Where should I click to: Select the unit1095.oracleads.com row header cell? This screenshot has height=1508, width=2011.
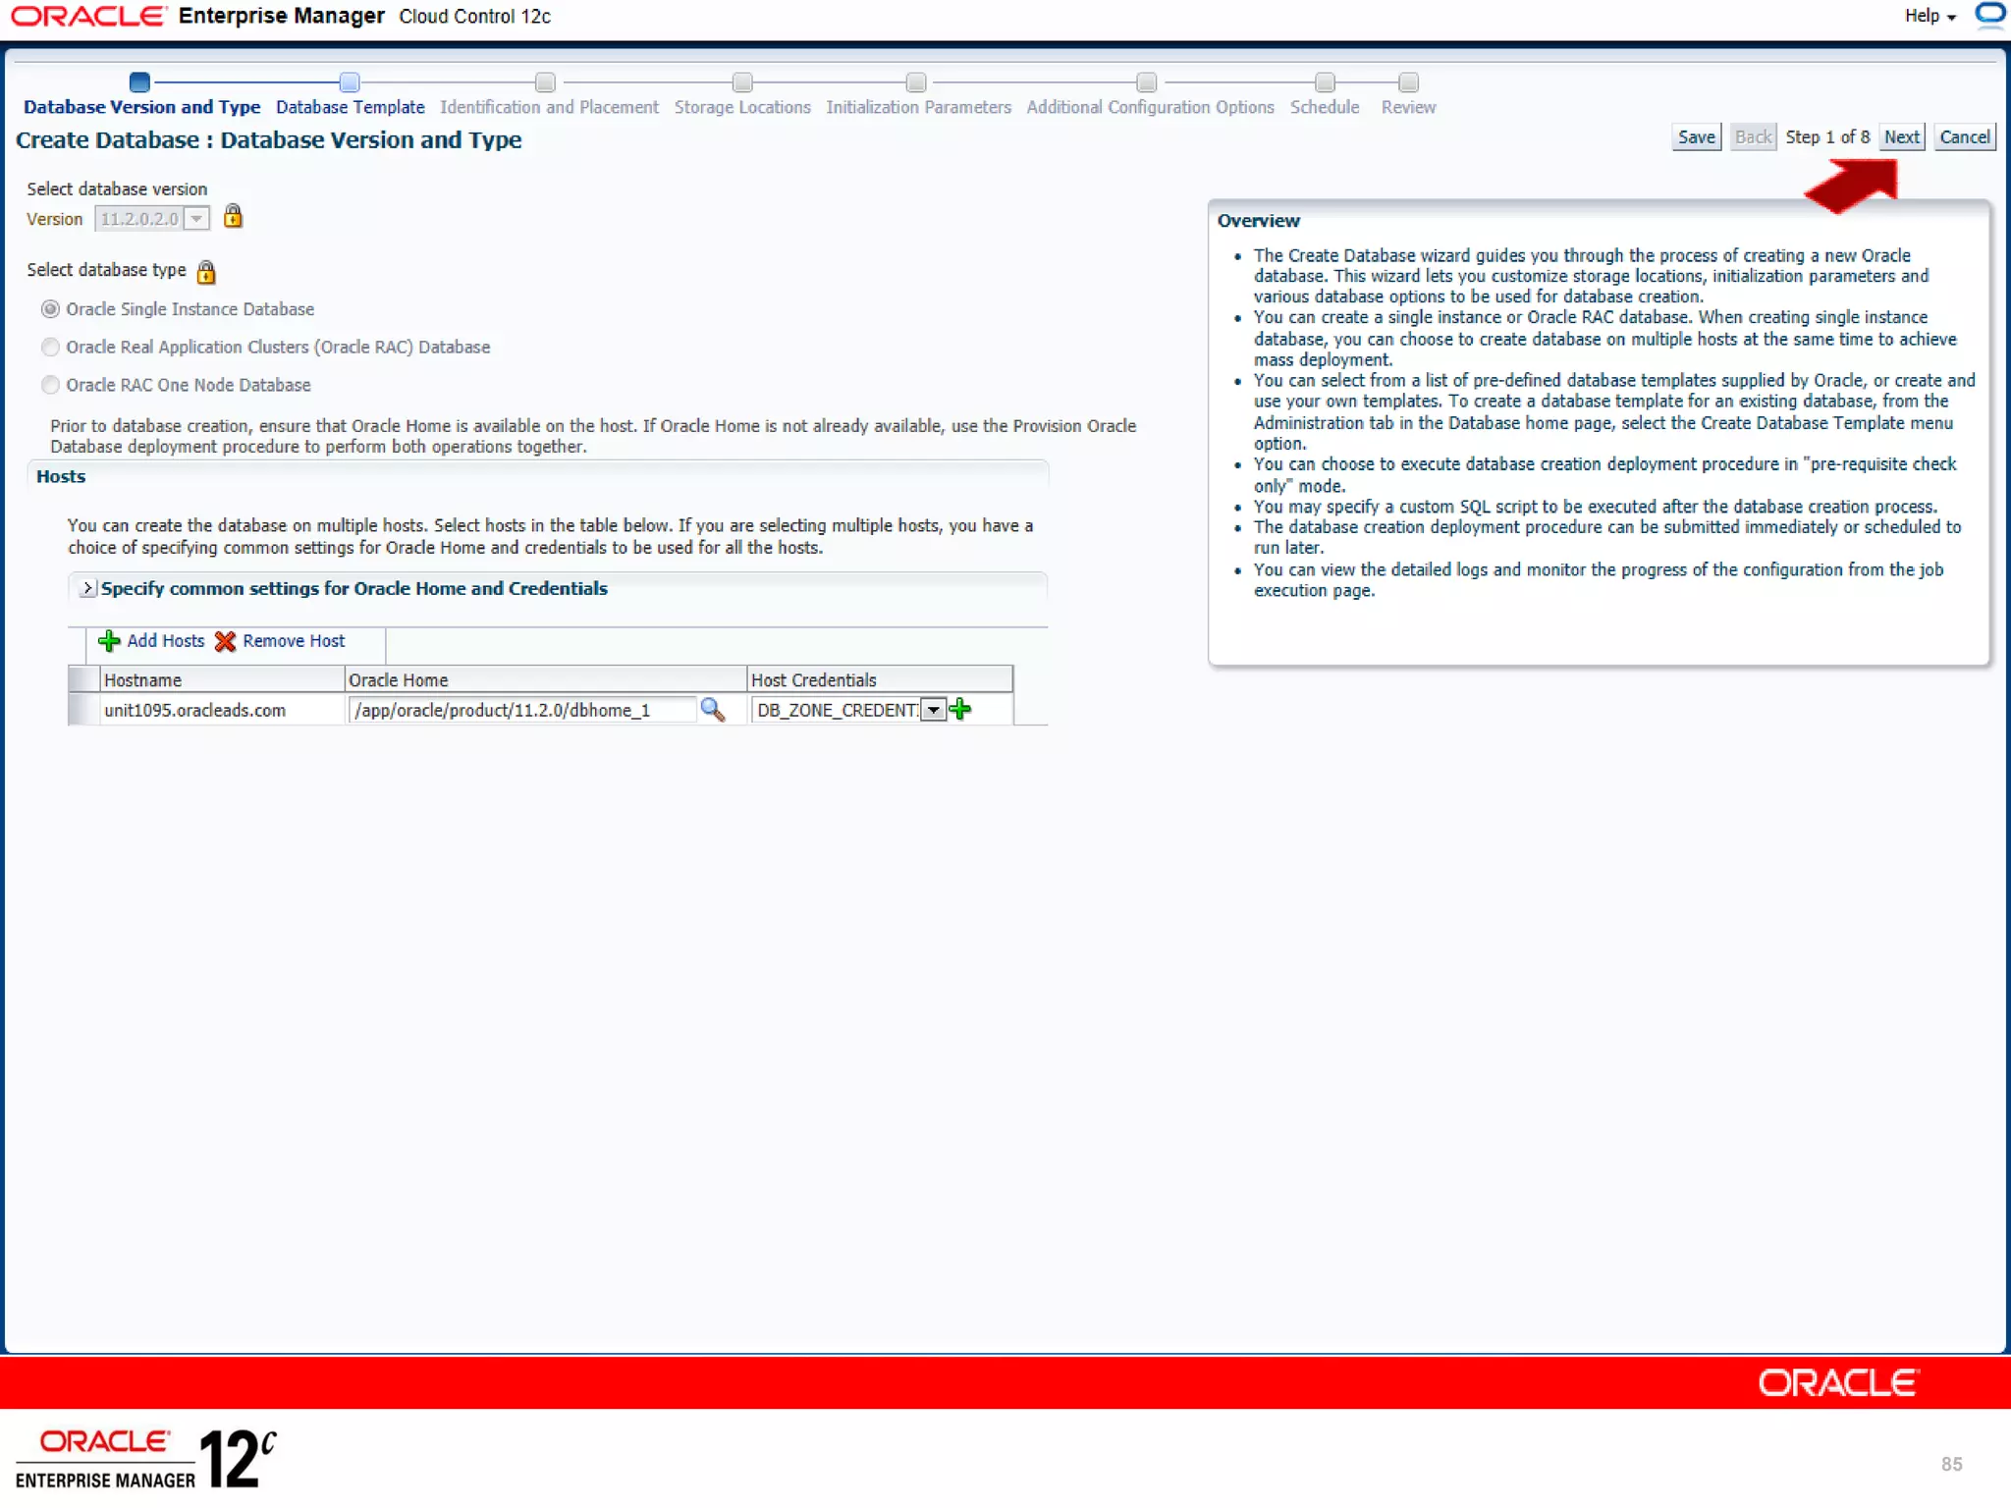[x=83, y=710]
